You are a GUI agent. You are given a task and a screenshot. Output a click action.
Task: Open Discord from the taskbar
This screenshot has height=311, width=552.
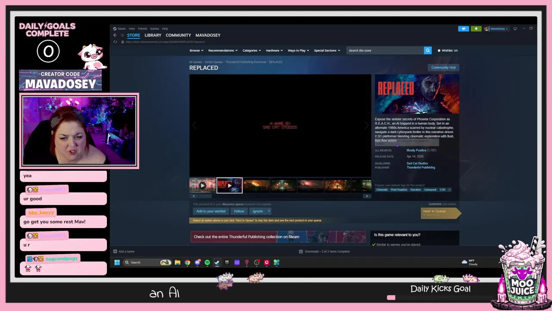click(x=198, y=262)
